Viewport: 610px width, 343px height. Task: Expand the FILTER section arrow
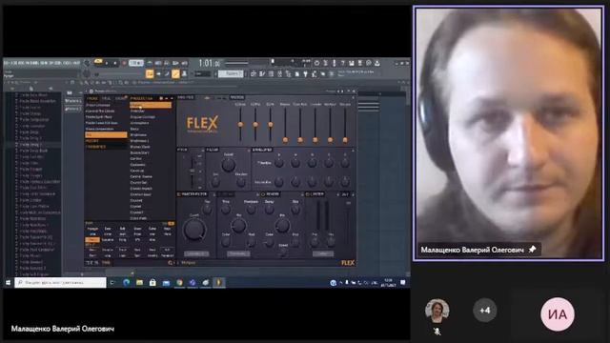[x=249, y=150]
